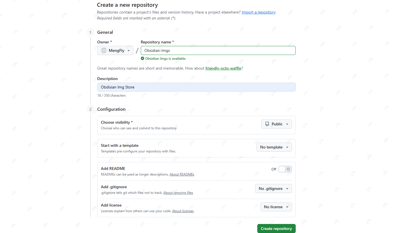Click the step 2 number marker
Screen dimensions: 395x233
(x=90, y=109)
